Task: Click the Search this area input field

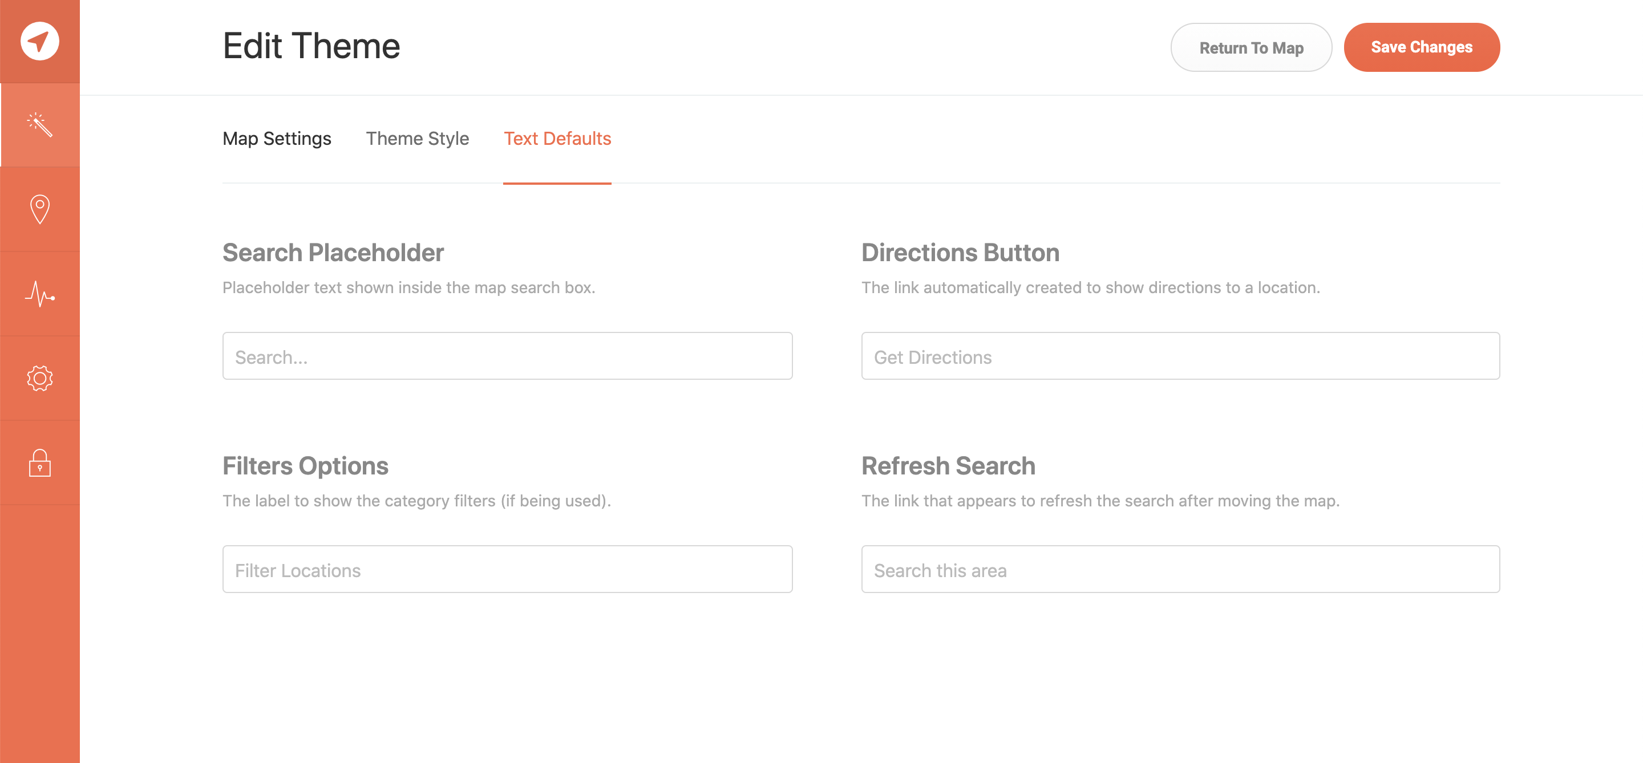Action: [x=1180, y=569]
